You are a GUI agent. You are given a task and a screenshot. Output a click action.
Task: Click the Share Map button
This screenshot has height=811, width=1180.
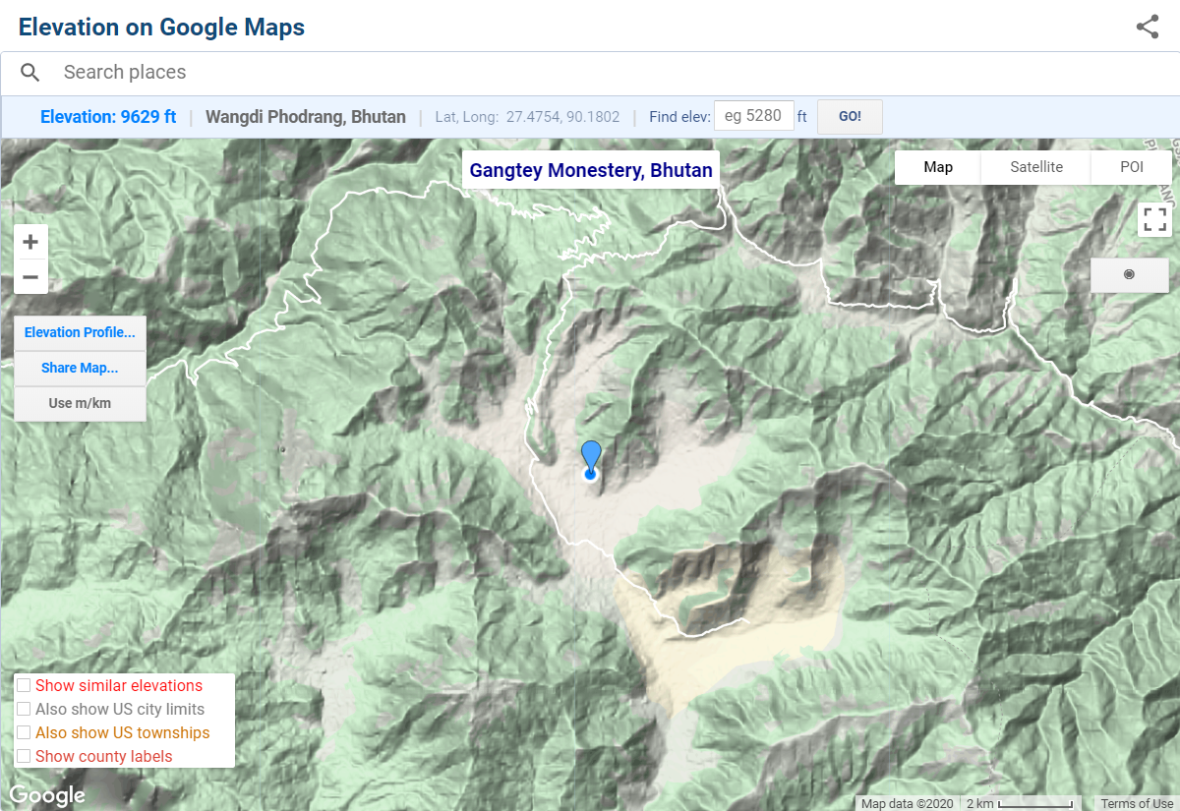[x=81, y=368]
